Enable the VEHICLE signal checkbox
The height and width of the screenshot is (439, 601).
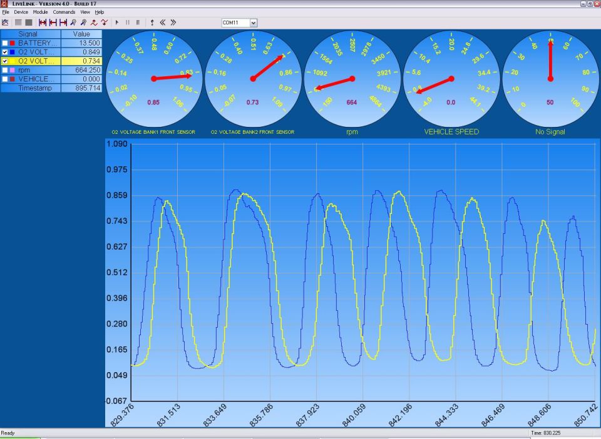coord(5,79)
